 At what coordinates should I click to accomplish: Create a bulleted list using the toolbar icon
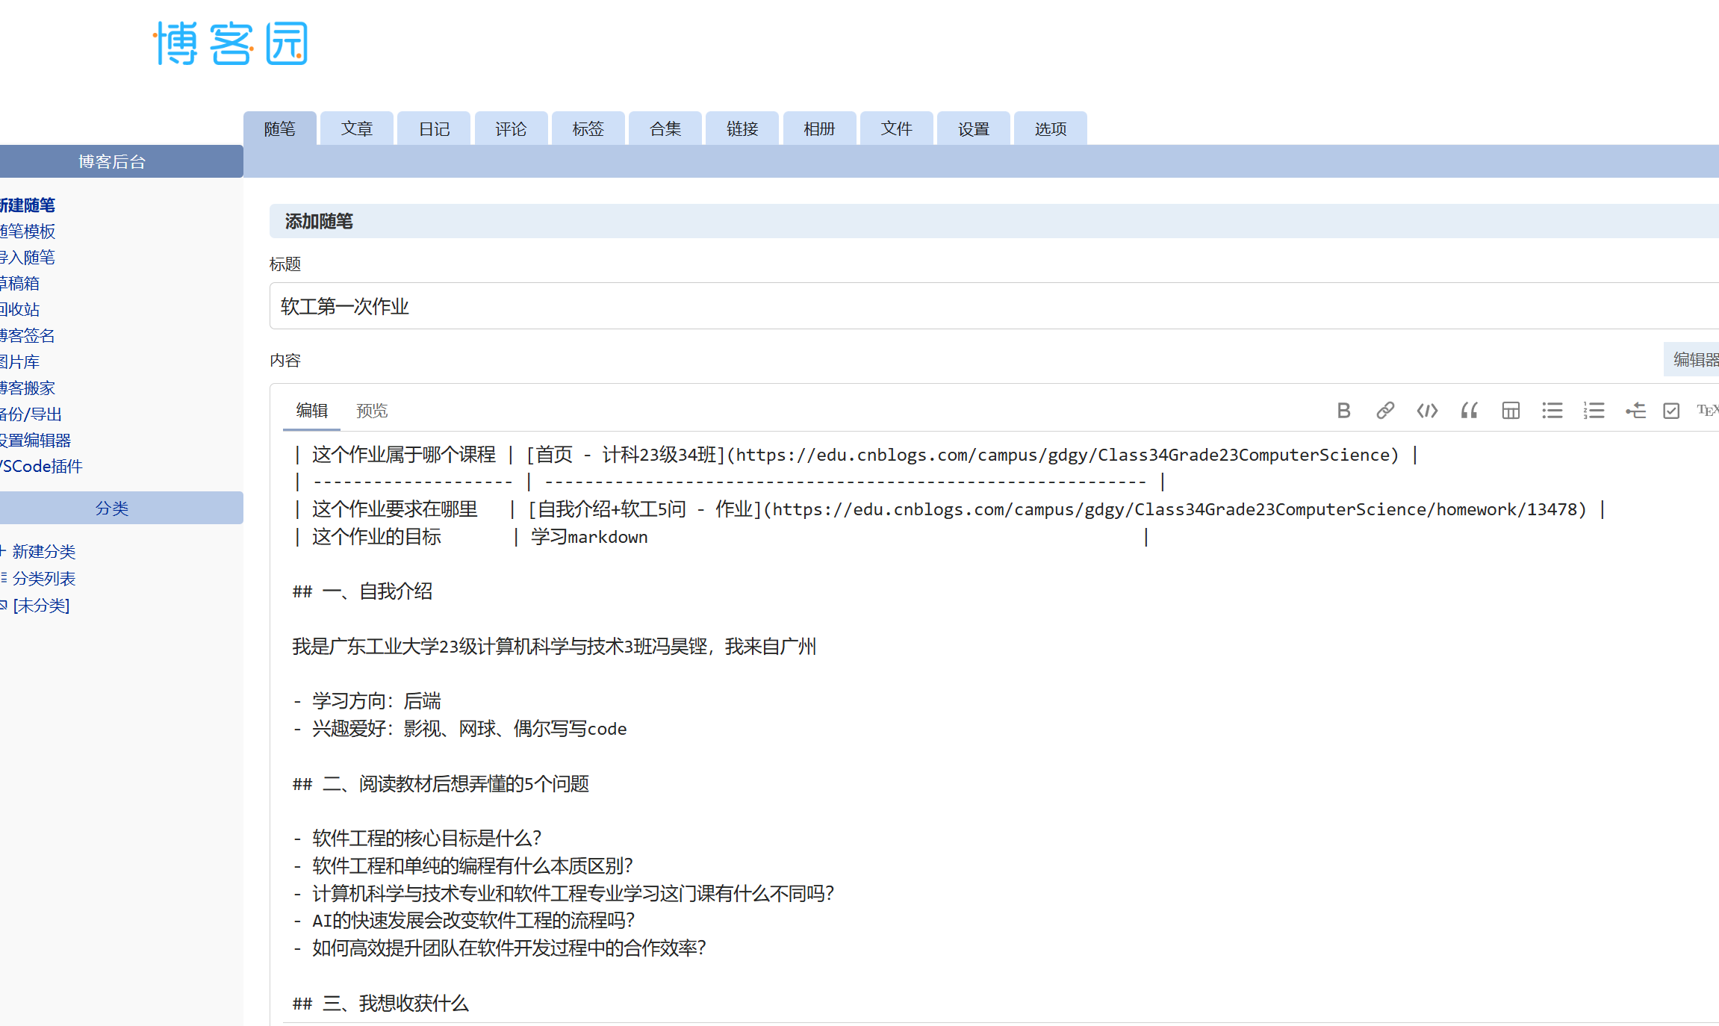(x=1552, y=411)
